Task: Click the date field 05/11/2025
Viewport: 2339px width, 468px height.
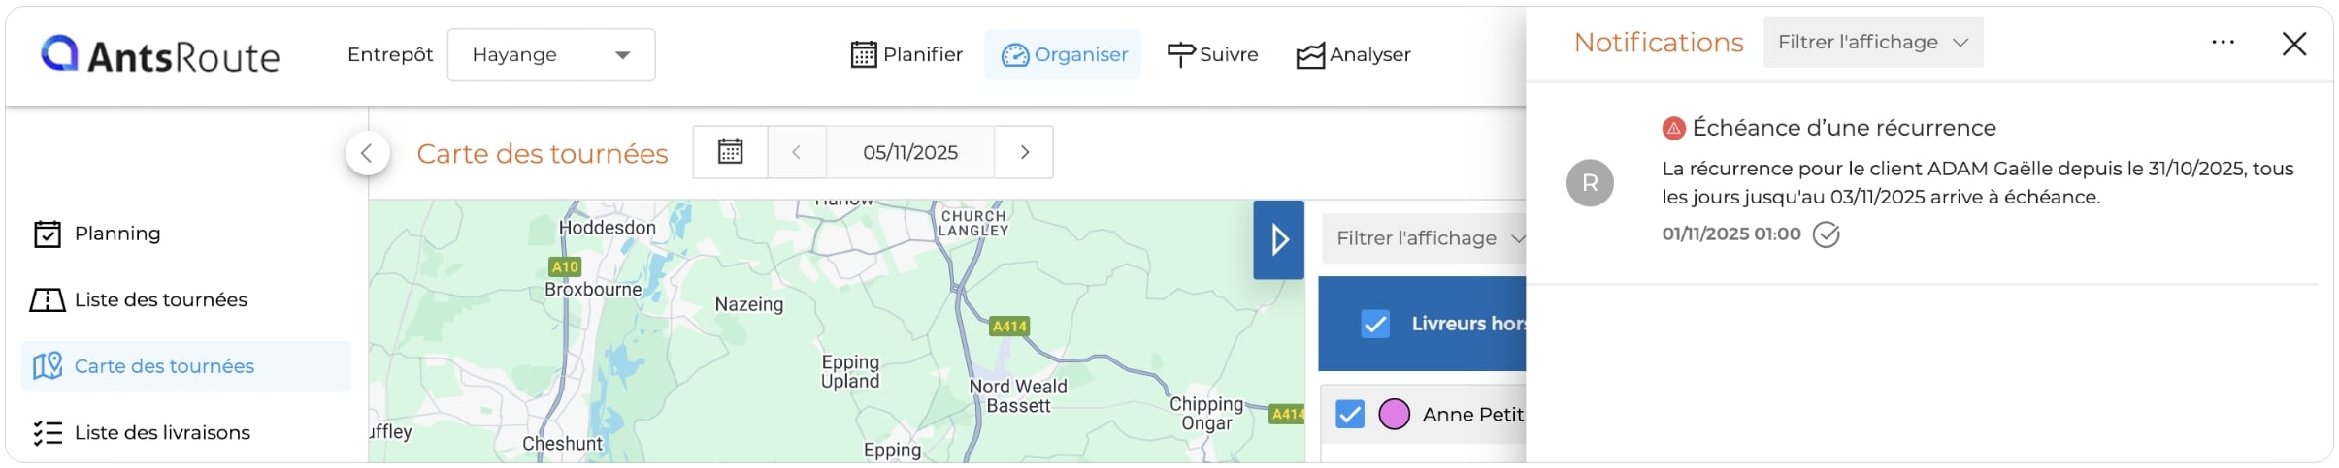Action: pyautogui.click(x=910, y=152)
